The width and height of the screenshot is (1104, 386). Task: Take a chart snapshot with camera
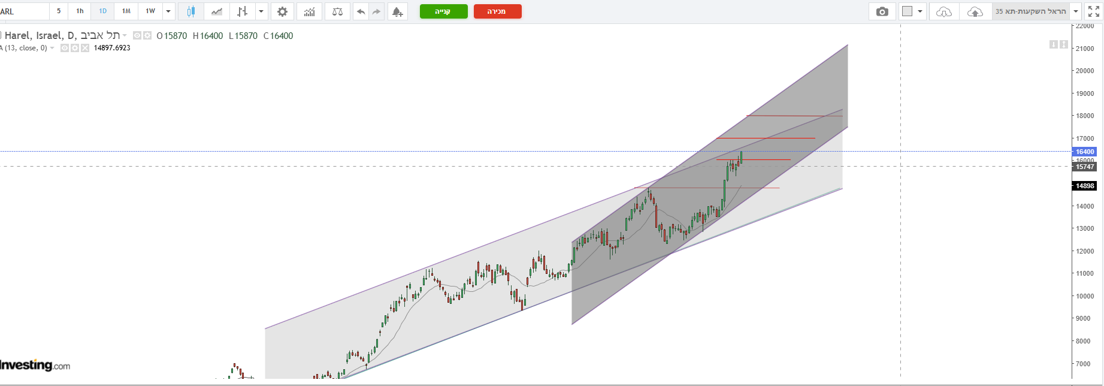tap(882, 11)
